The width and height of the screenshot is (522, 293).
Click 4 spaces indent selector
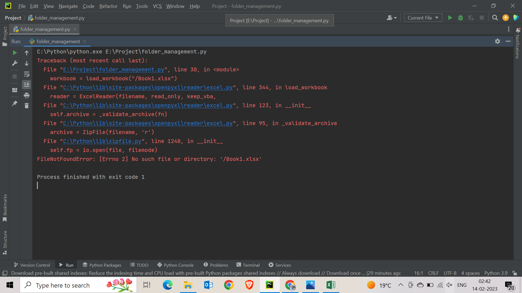tap(470, 273)
